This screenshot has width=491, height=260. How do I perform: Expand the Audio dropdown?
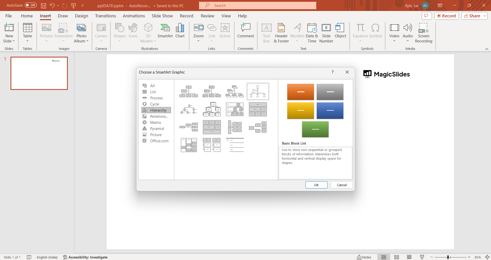(x=408, y=41)
